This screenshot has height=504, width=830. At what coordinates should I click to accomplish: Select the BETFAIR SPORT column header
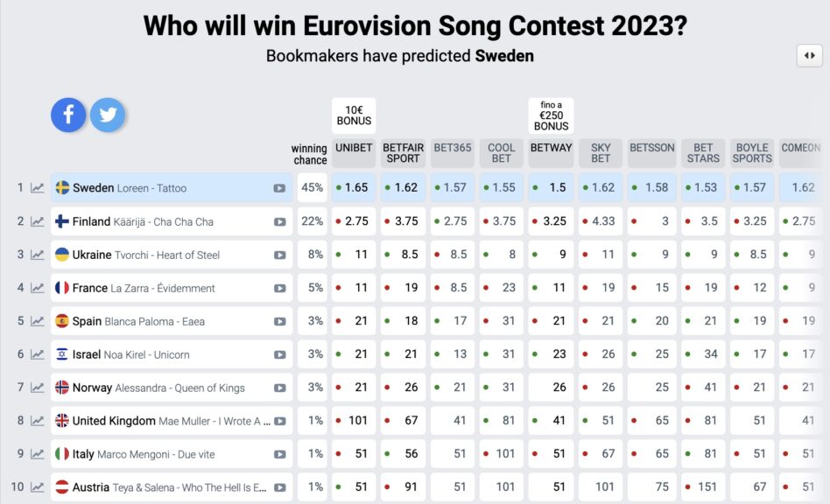(x=403, y=153)
